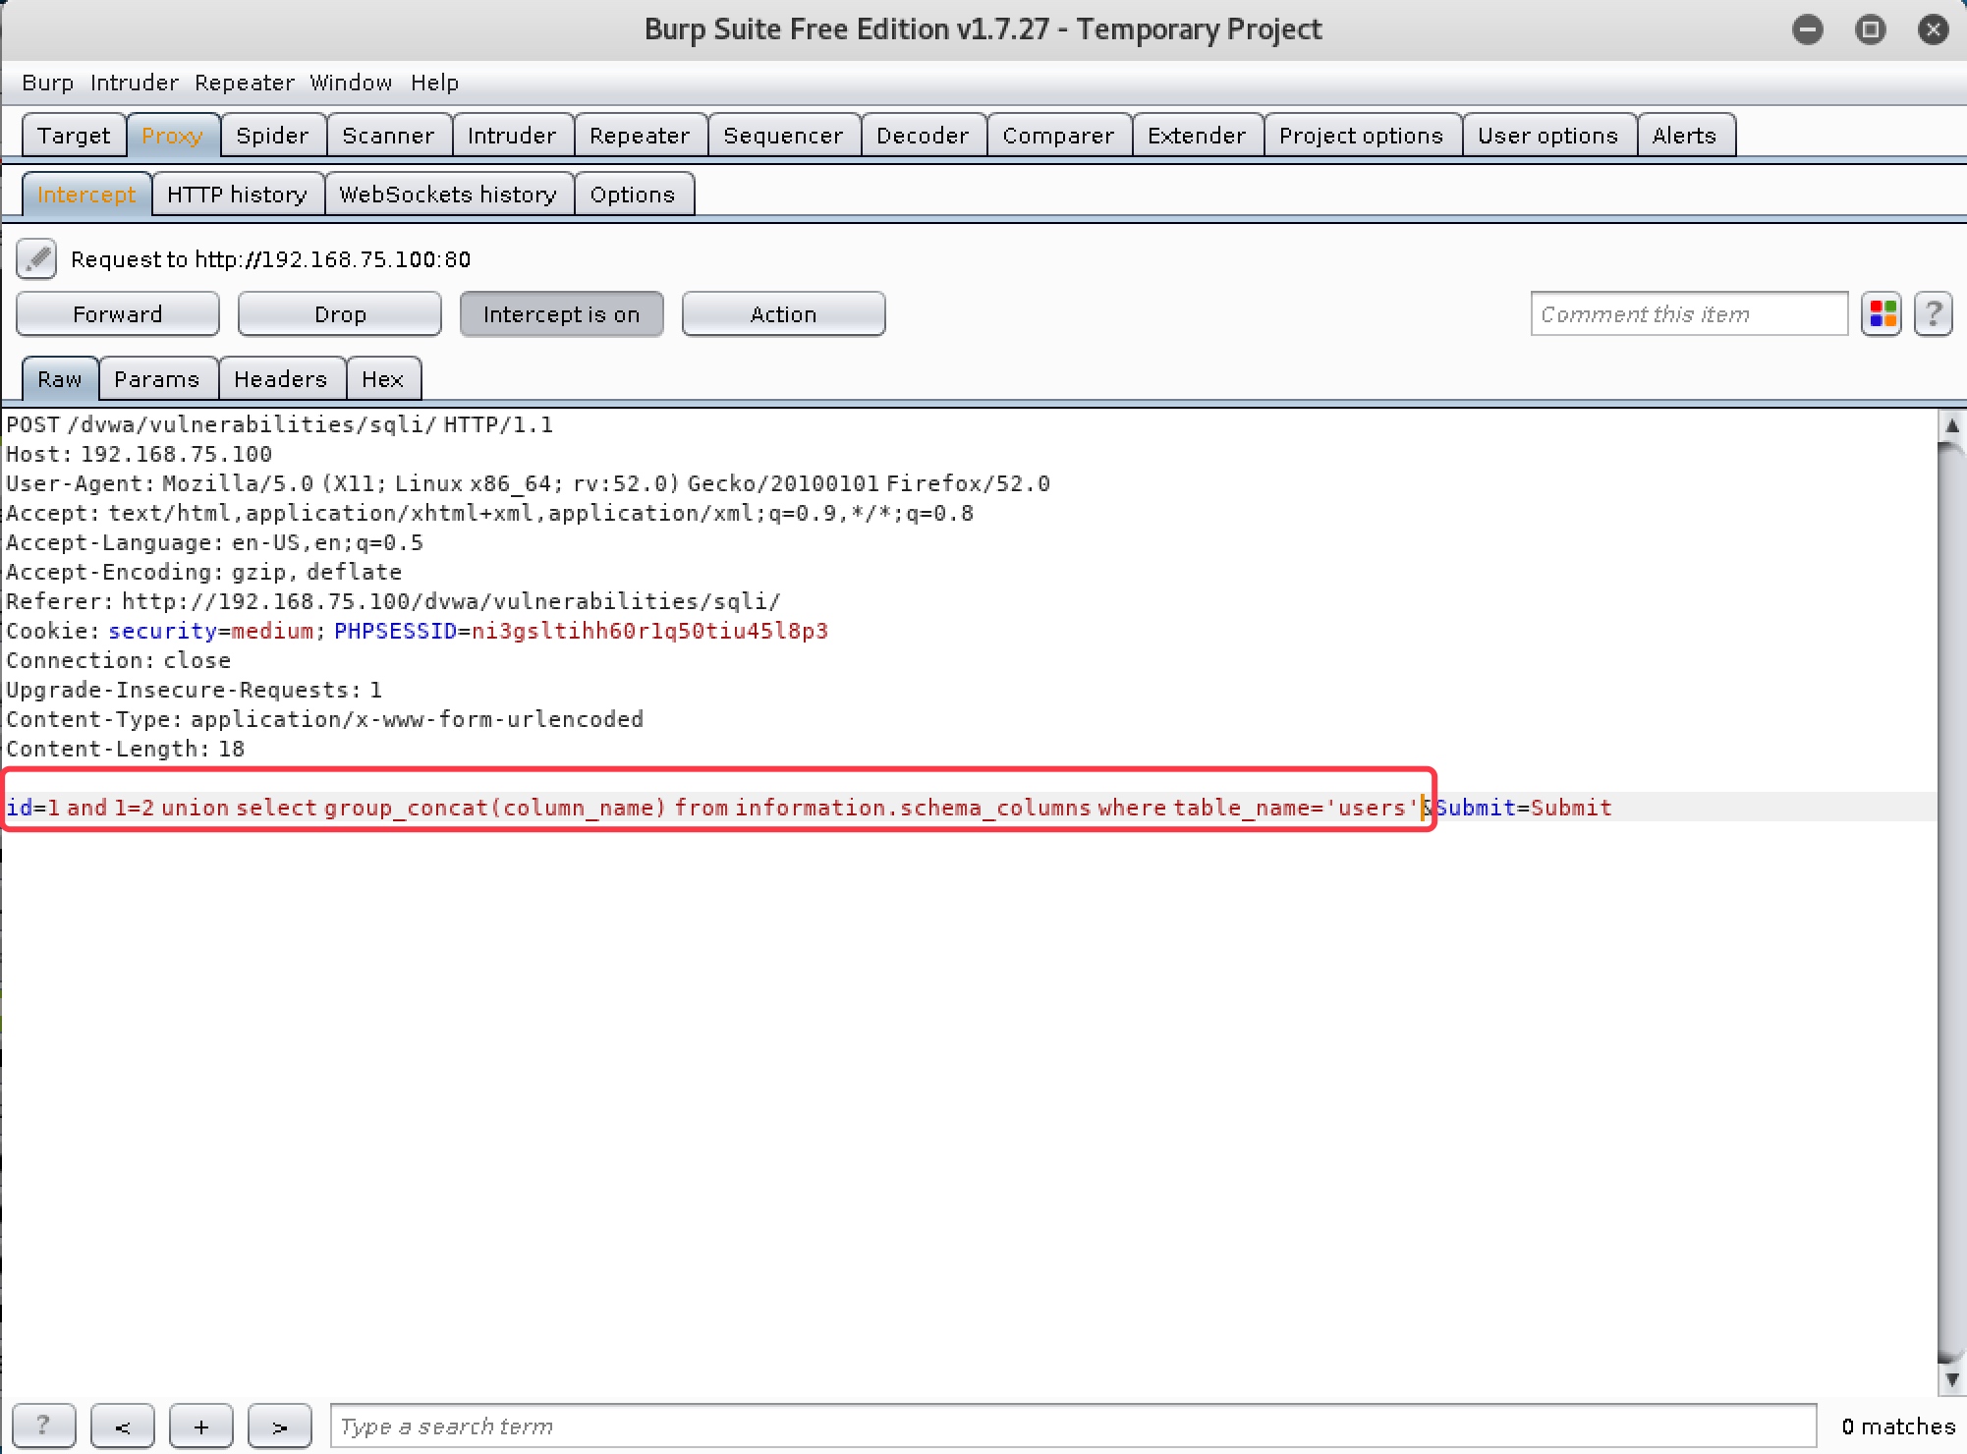Open the Action menu button
1967x1454 pixels.
[783, 314]
